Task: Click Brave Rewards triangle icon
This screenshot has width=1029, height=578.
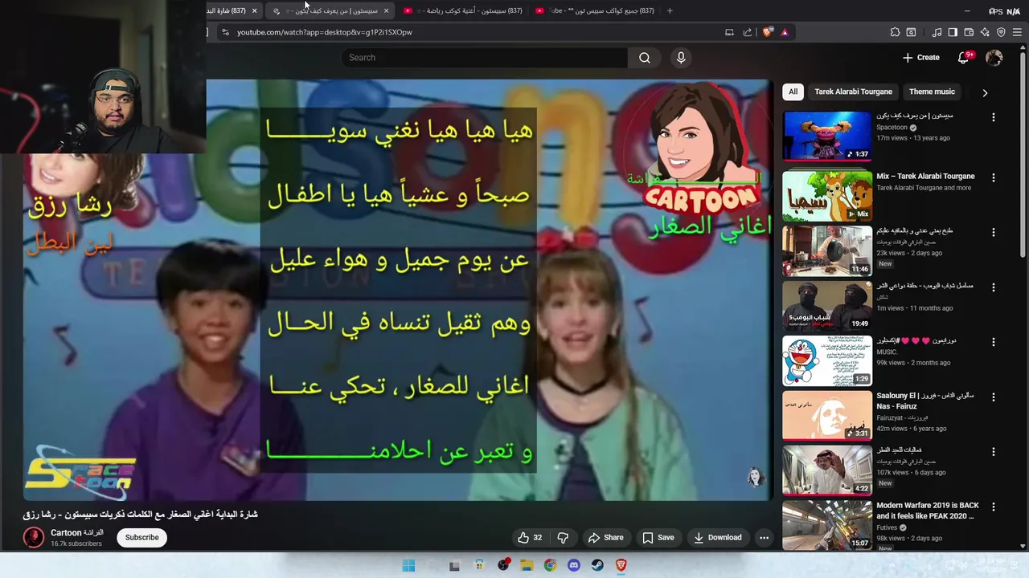Action: (x=785, y=32)
